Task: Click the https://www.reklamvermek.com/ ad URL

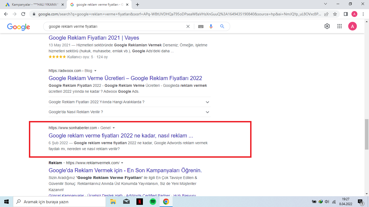Action: click(93, 163)
